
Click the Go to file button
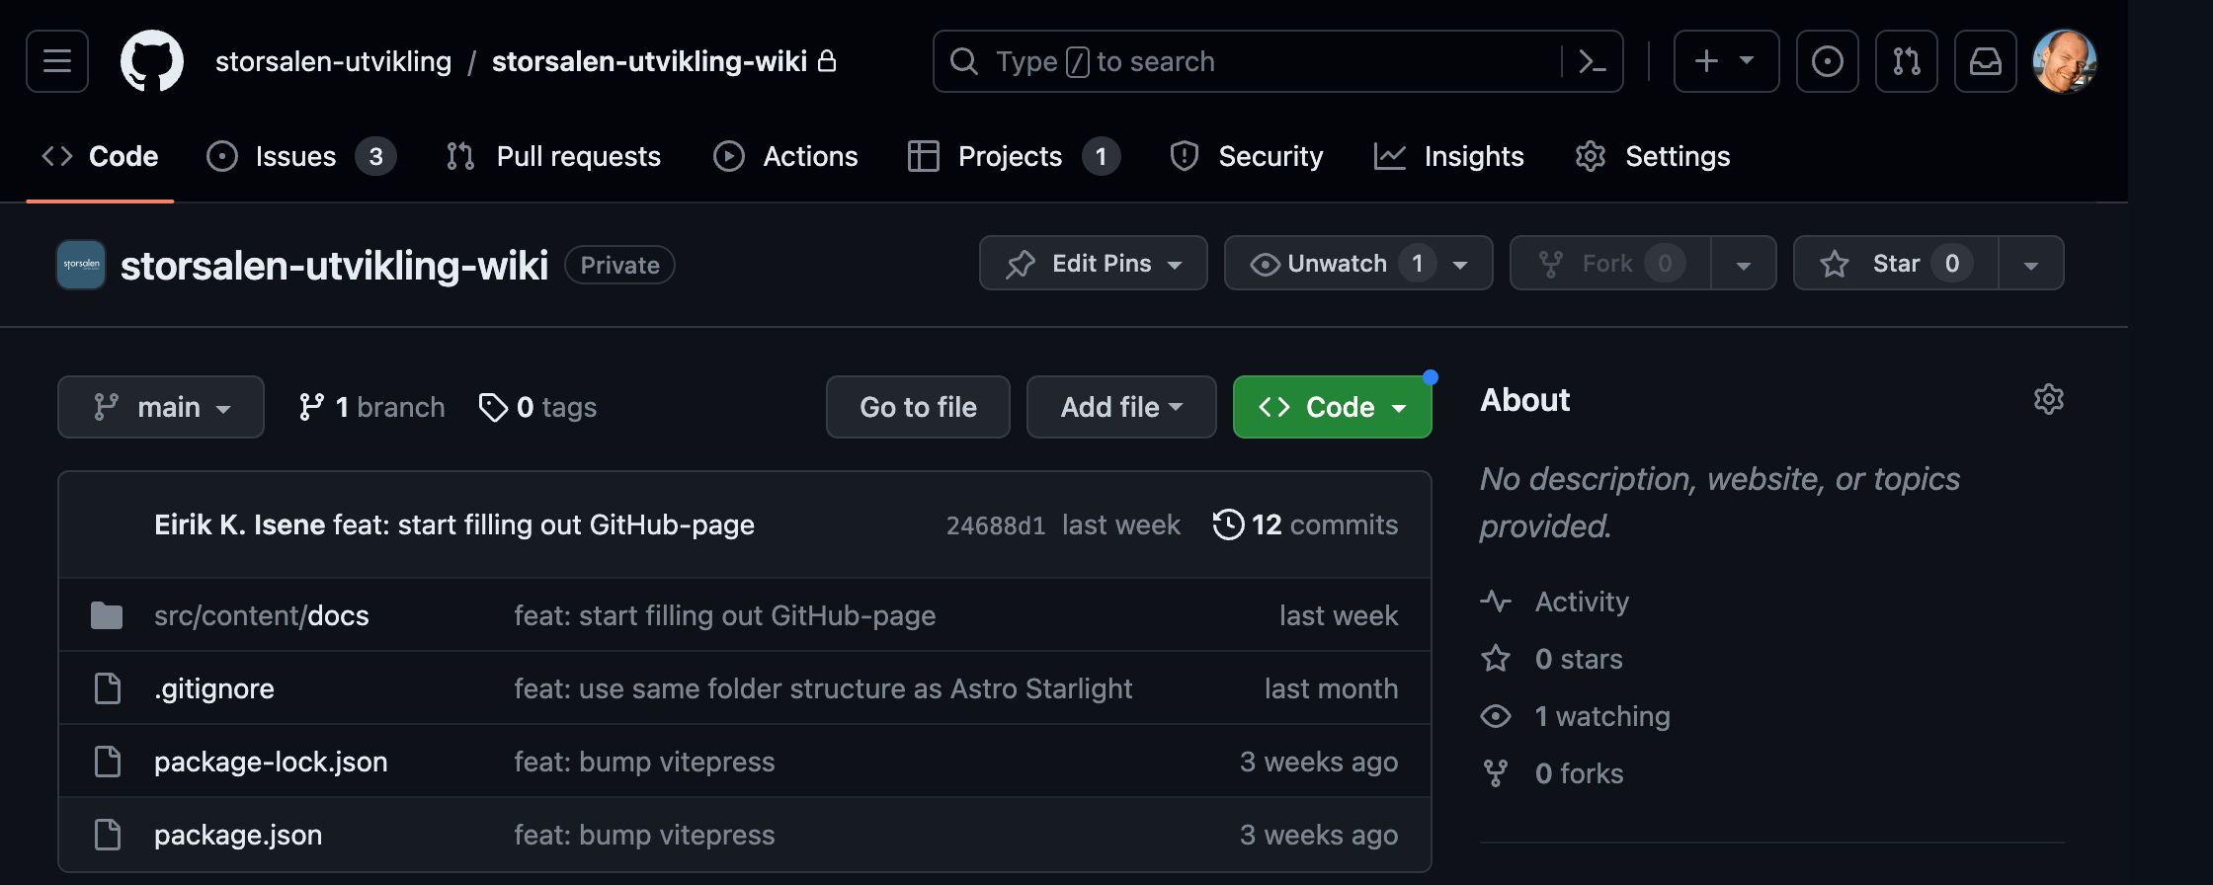pos(918,407)
